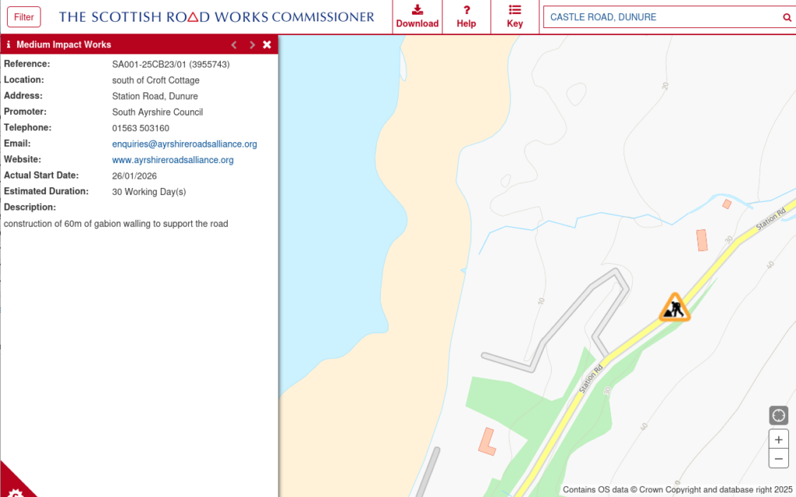The width and height of the screenshot is (796, 497).
Task: Zoom out on the map
Action: [778, 459]
